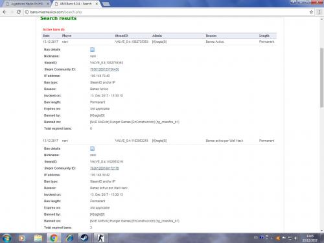Screen dimensions: 324x243
Task: Expand first ban row dated 13.12.2017
Action: point(159,41)
